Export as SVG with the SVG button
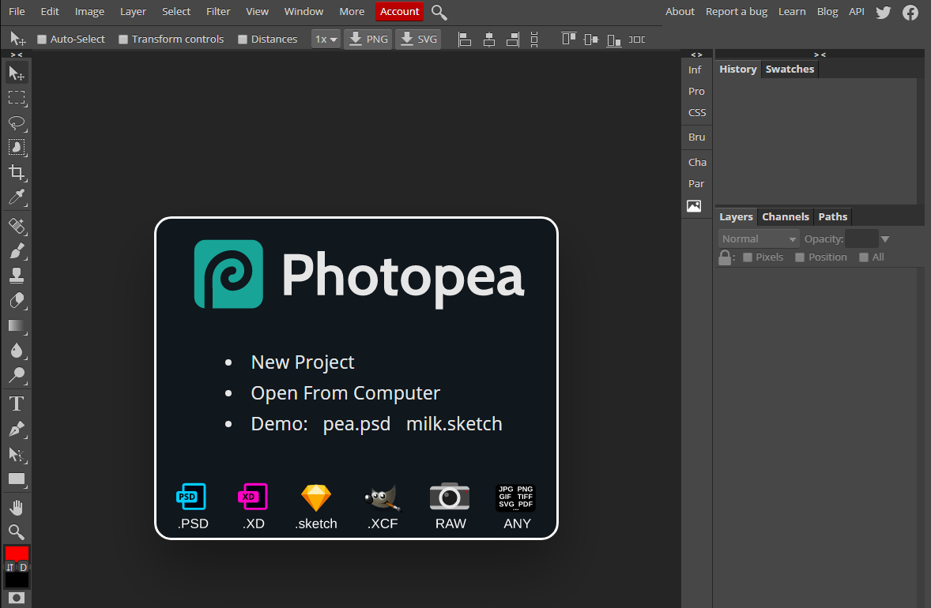 pos(419,39)
